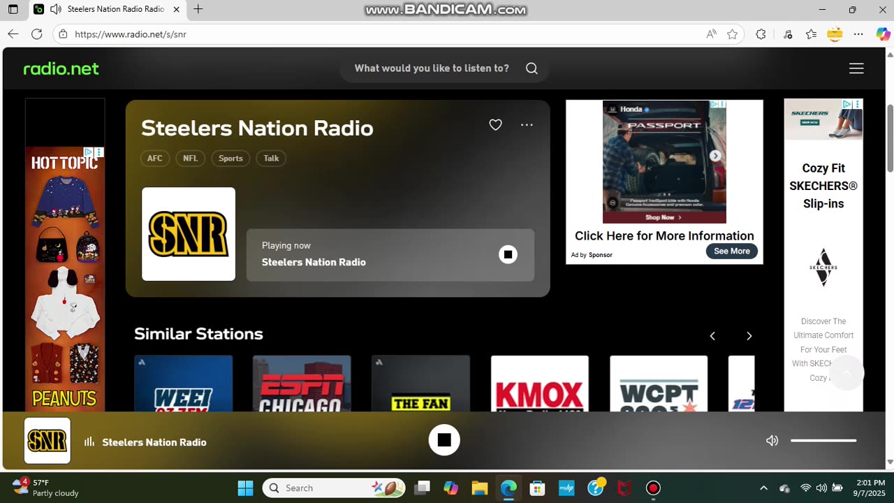Open the tab actions menu icon
894x503 pixels.
tap(13, 9)
